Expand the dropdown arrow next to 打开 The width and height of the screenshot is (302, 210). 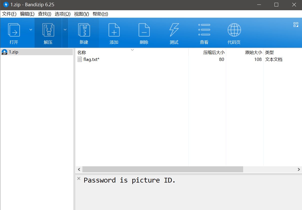(31, 29)
